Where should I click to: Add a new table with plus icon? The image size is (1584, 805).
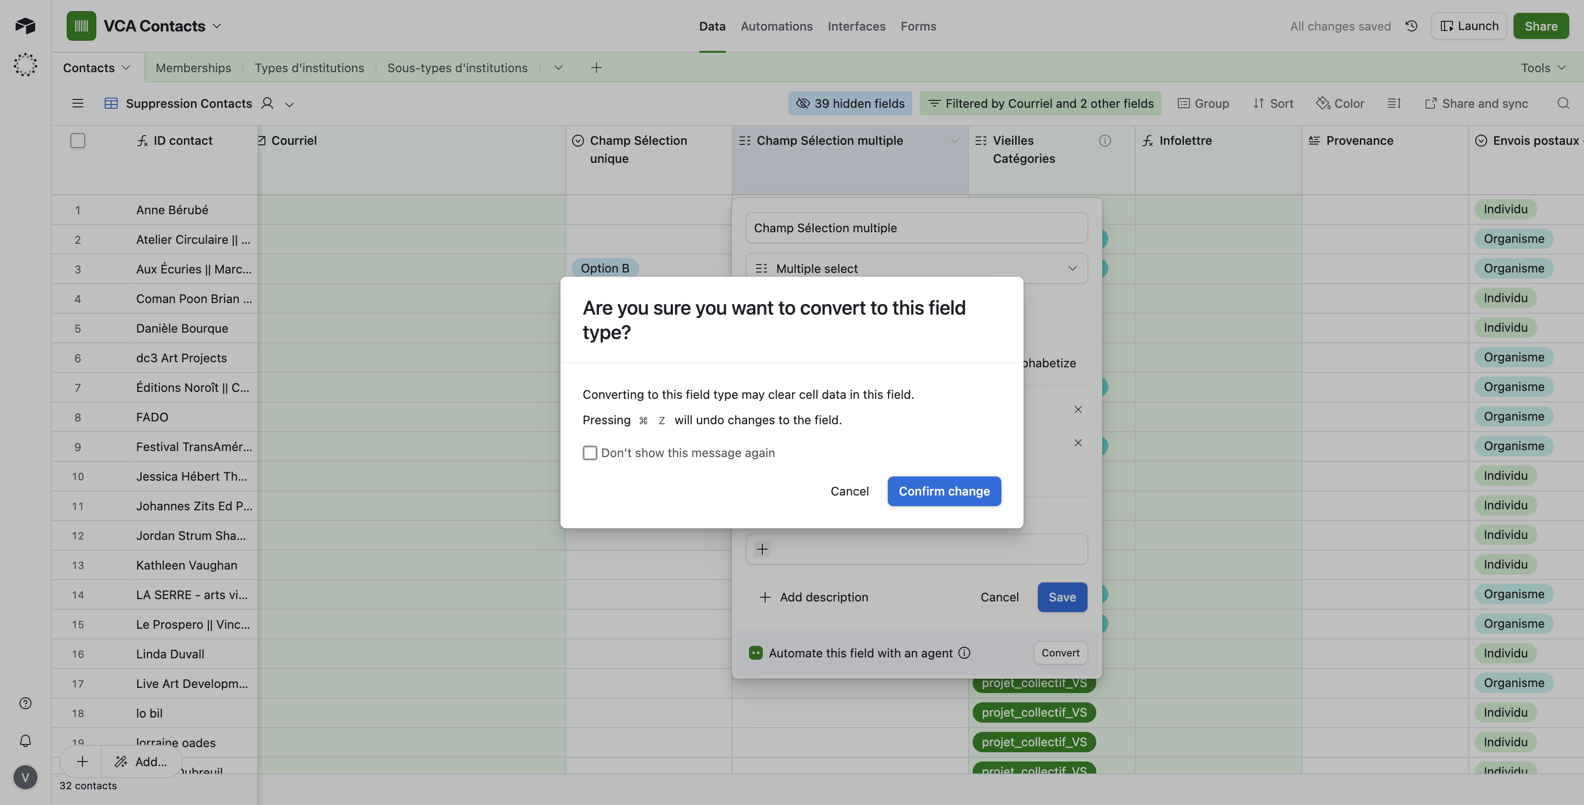click(596, 68)
